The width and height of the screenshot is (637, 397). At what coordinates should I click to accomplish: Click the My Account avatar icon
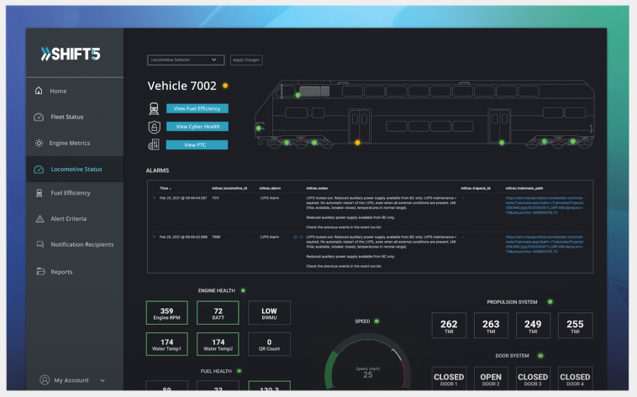45,380
